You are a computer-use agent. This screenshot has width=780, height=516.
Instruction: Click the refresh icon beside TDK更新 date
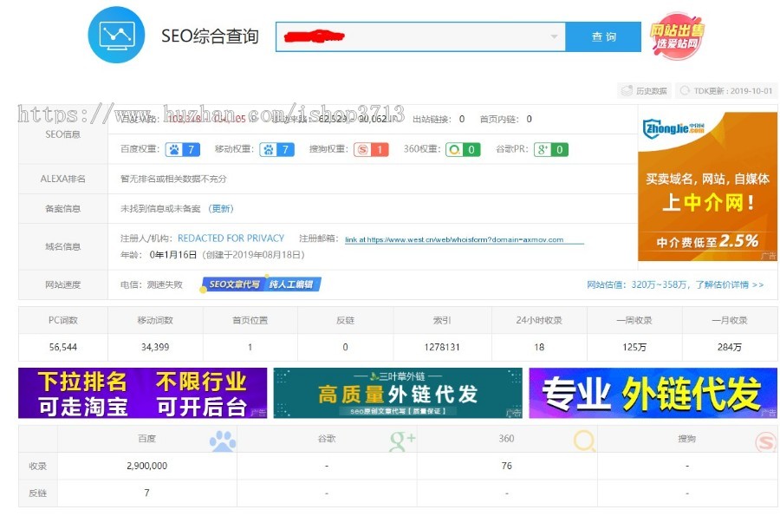(x=686, y=90)
